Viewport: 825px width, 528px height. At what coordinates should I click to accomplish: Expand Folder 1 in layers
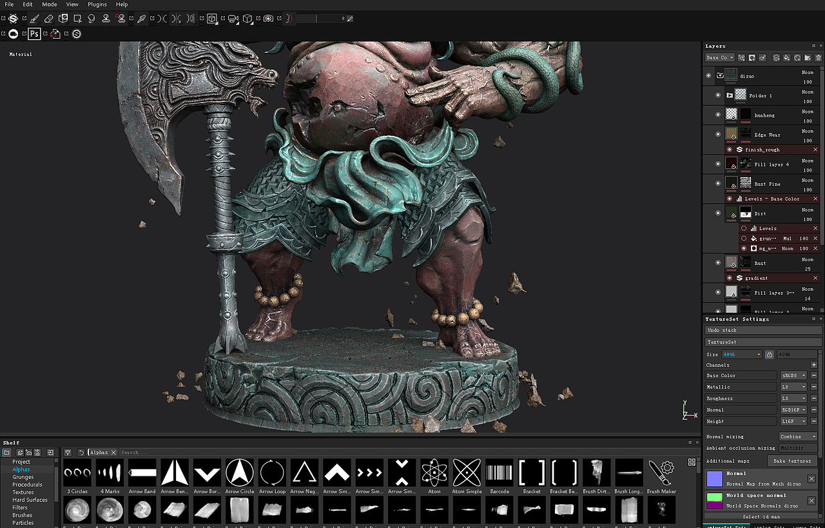(730, 95)
